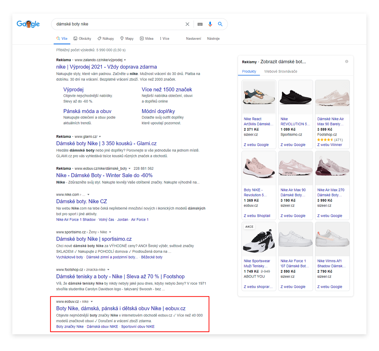Expand arrow next to footshop.cz URL
The image size is (379, 351).
(x=108, y=270)
